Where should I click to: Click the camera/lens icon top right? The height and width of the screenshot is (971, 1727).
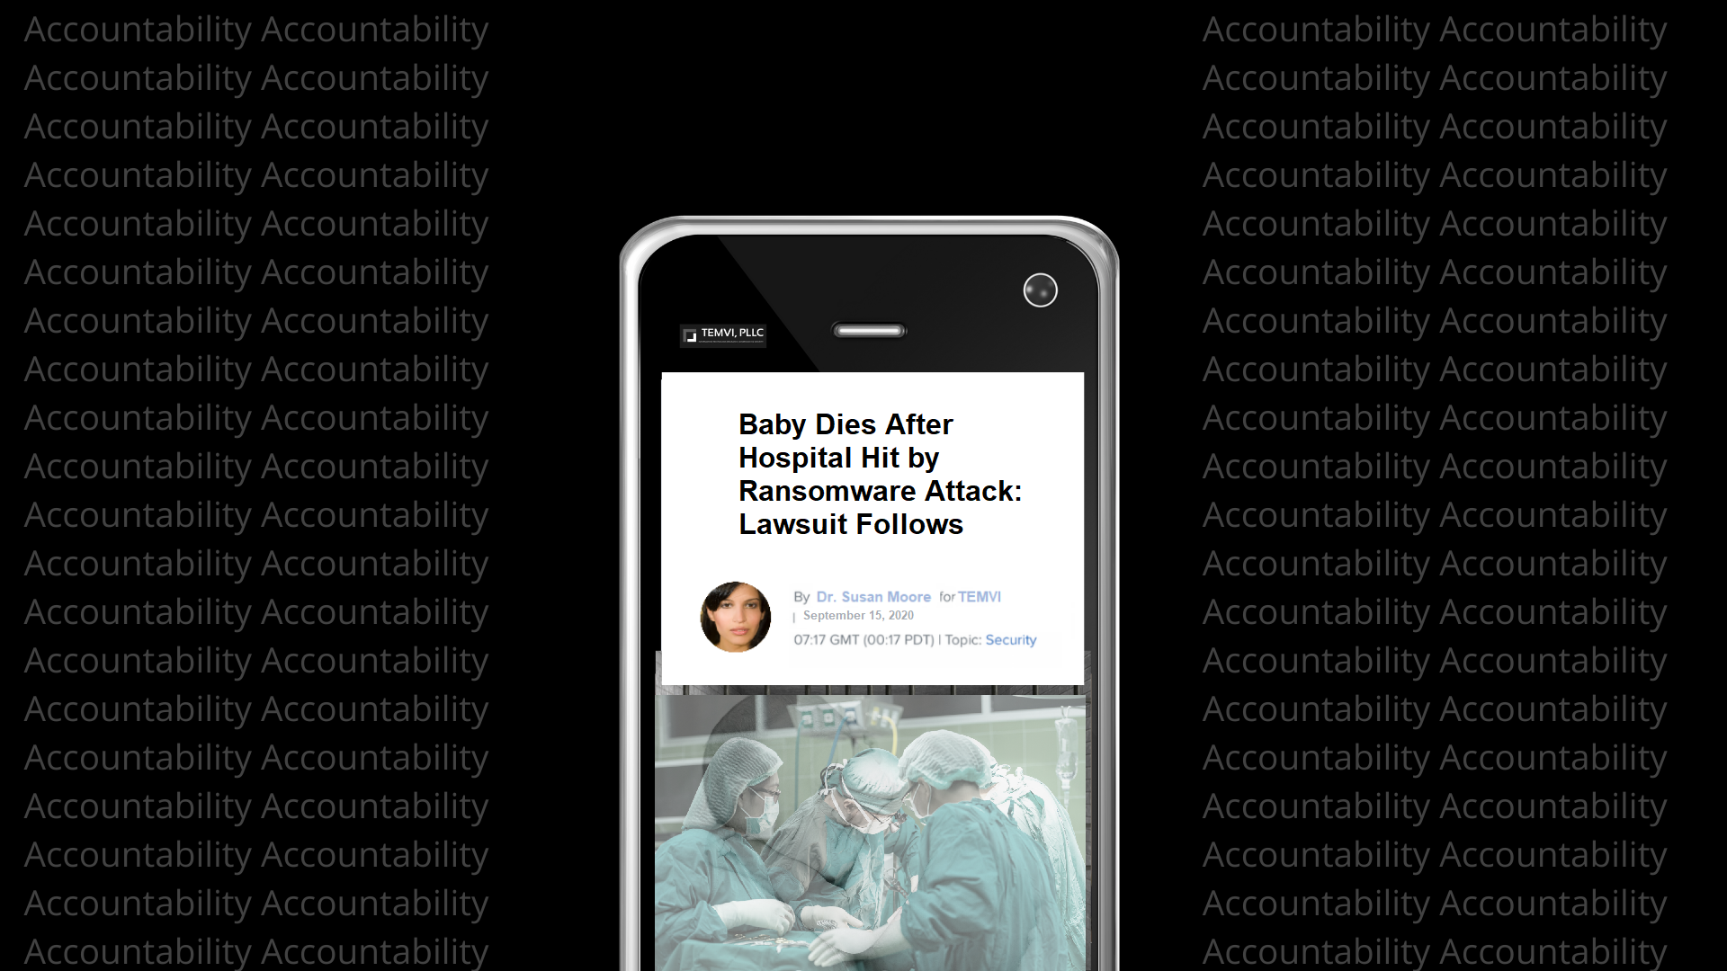(x=1039, y=291)
